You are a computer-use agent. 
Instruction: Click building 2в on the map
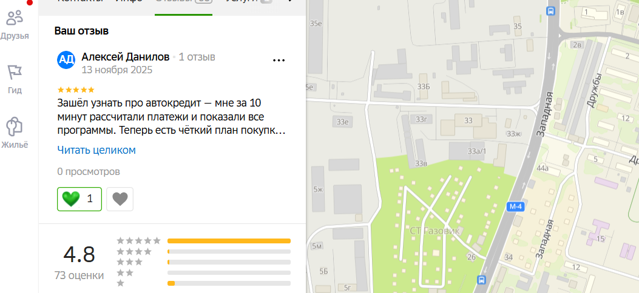tap(576, 44)
